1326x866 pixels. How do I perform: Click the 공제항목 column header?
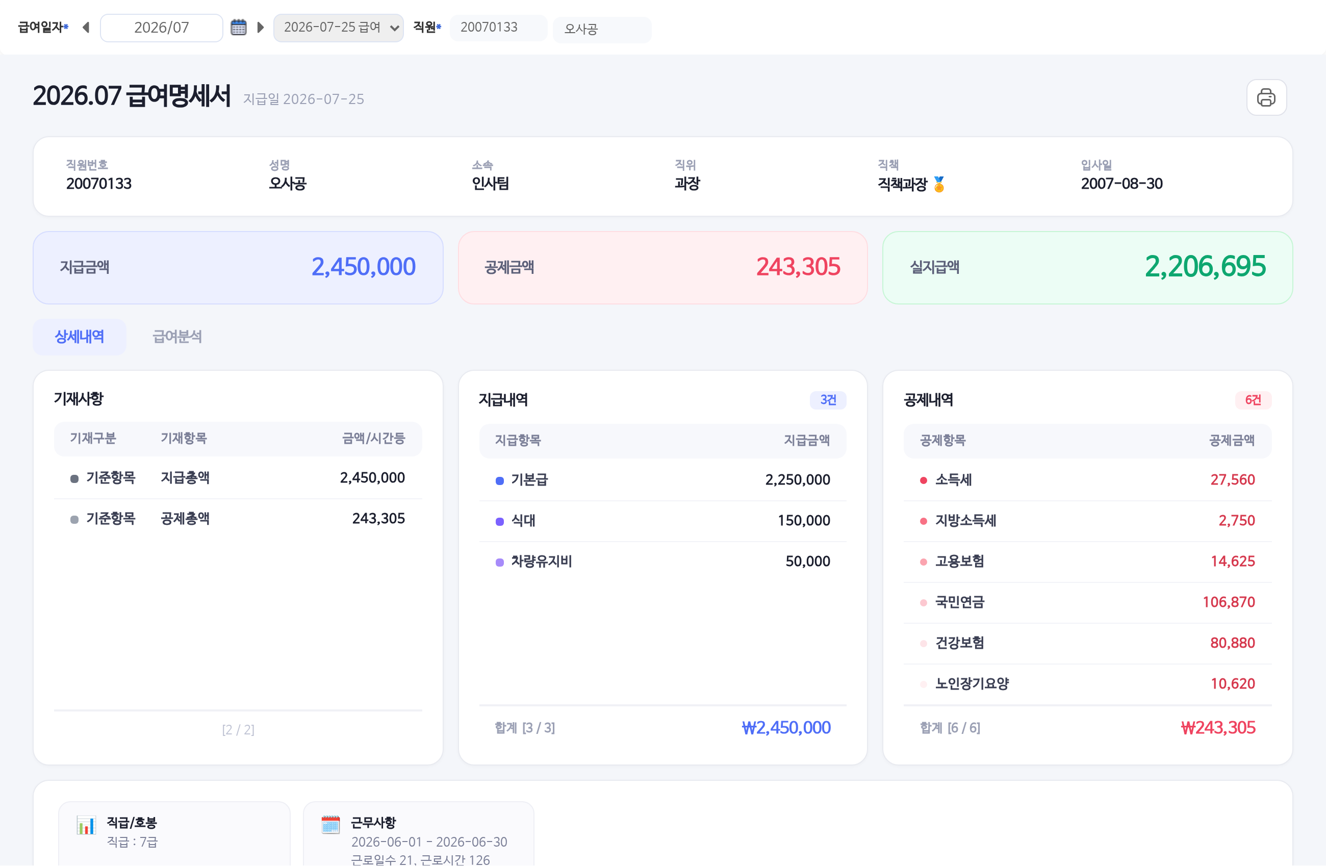pos(942,440)
